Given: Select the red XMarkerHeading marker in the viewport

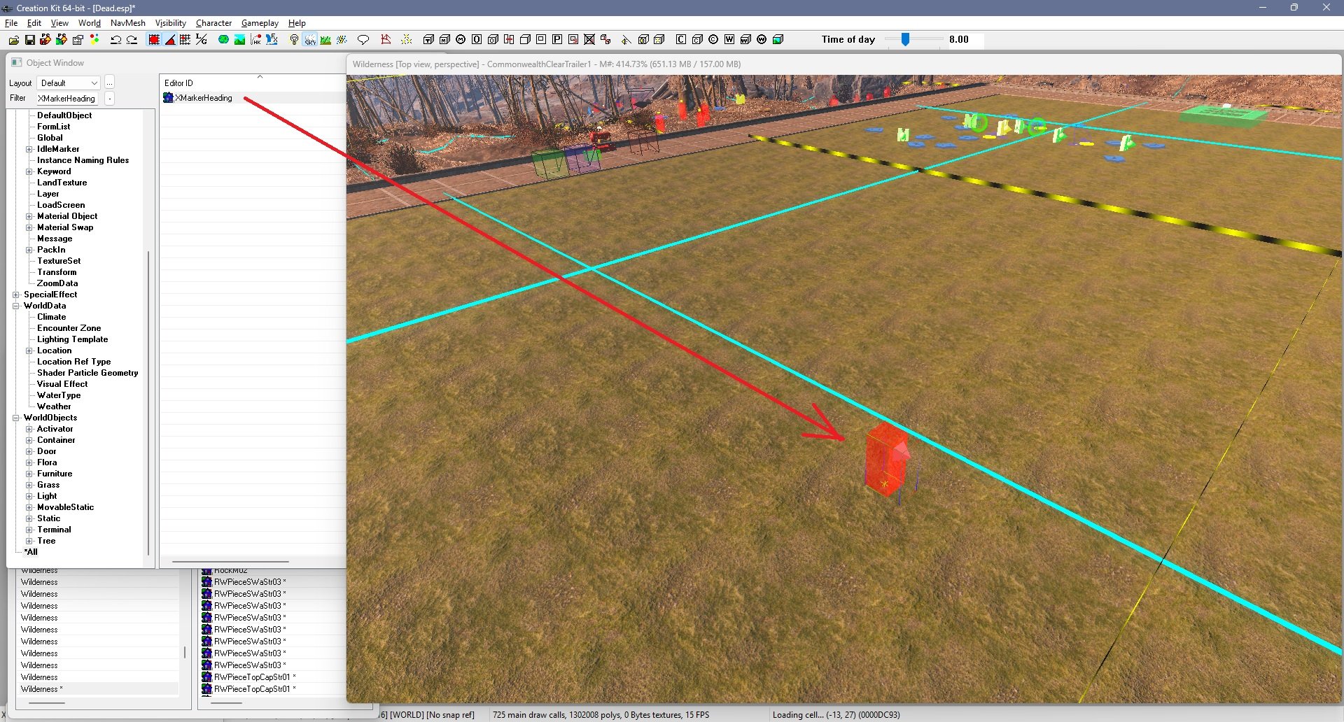Looking at the screenshot, I should click(887, 459).
